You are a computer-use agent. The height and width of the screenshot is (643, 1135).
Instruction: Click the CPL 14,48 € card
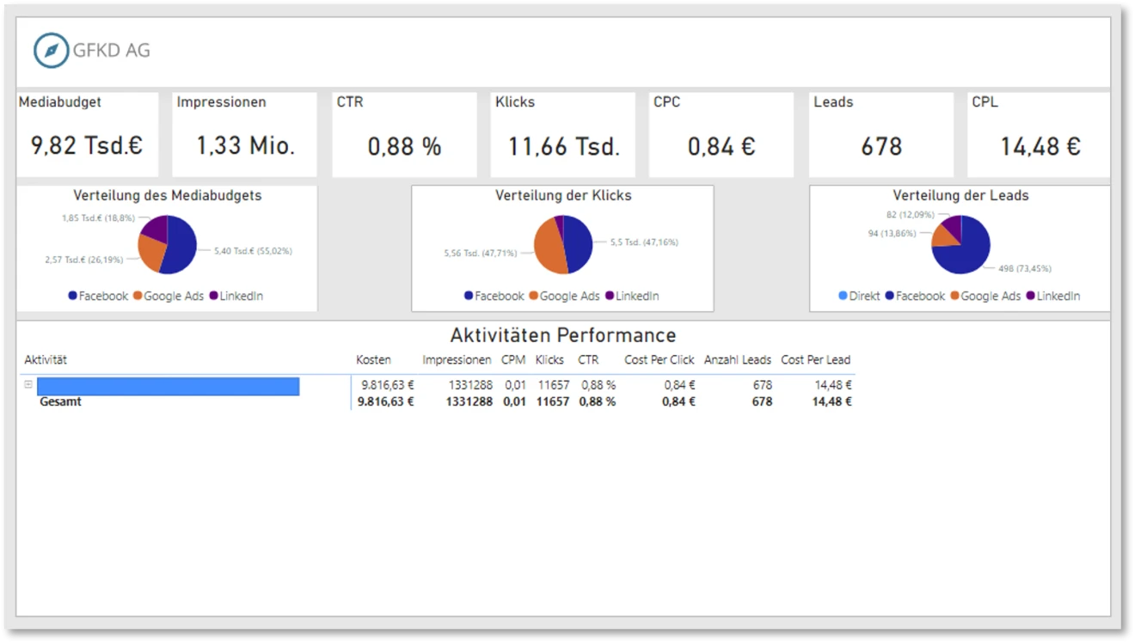point(1039,135)
